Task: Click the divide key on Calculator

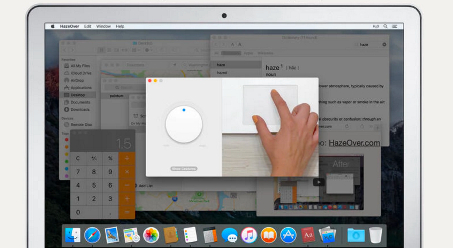Action: [x=127, y=158]
